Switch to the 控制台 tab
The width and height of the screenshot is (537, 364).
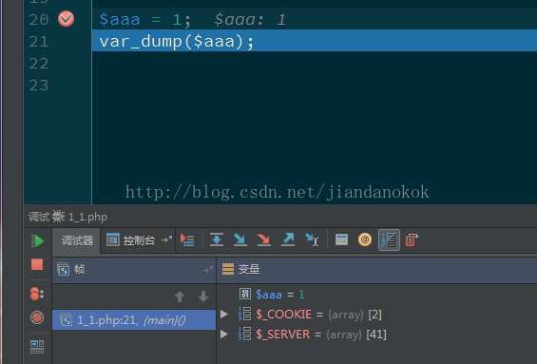coord(131,240)
